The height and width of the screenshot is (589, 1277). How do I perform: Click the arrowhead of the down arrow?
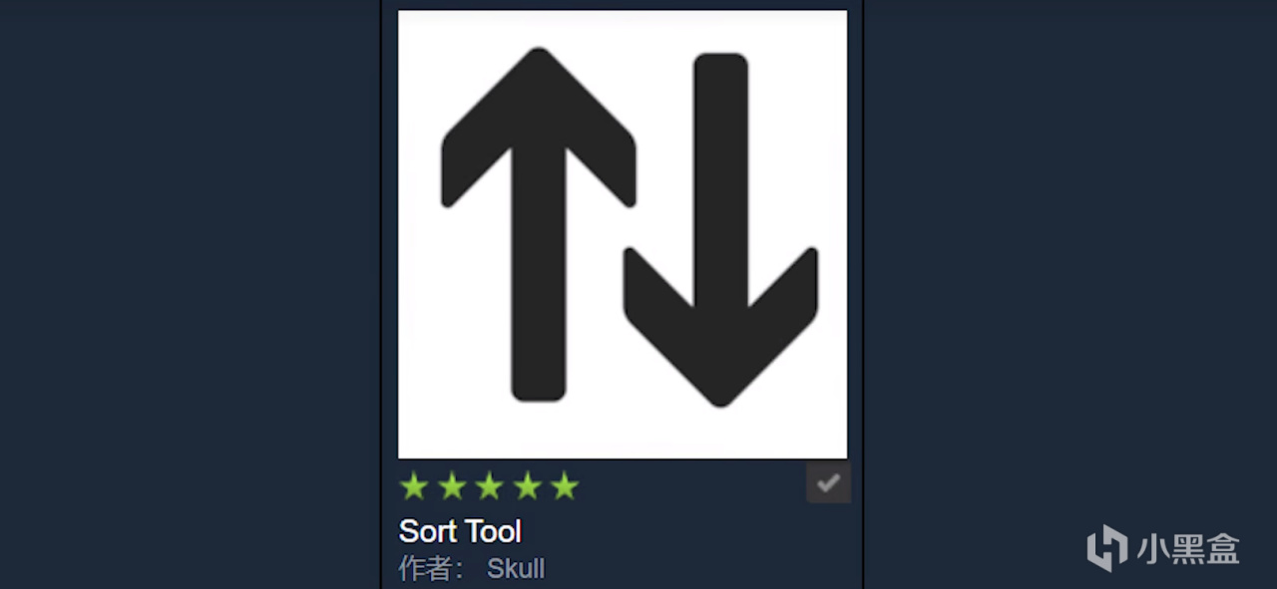pos(720,329)
